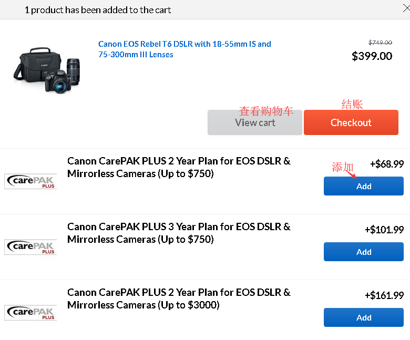Open CarePAK PLUS 2 Year Plan (Up to $3000) title
The width and height of the screenshot is (410, 340).
click(179, 298)
